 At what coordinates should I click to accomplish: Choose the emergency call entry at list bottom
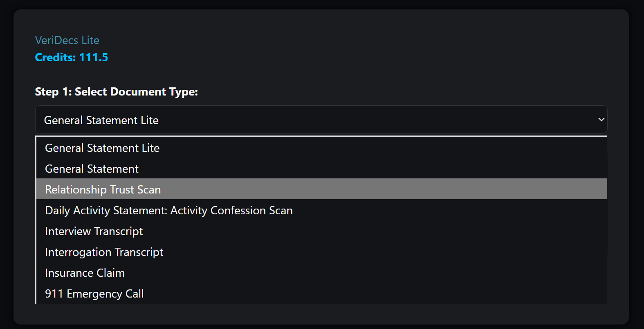coord(94,293)
